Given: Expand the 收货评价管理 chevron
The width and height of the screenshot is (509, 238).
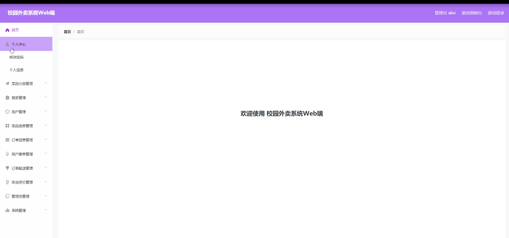Looking at the screenshot, I should [46, 182].
